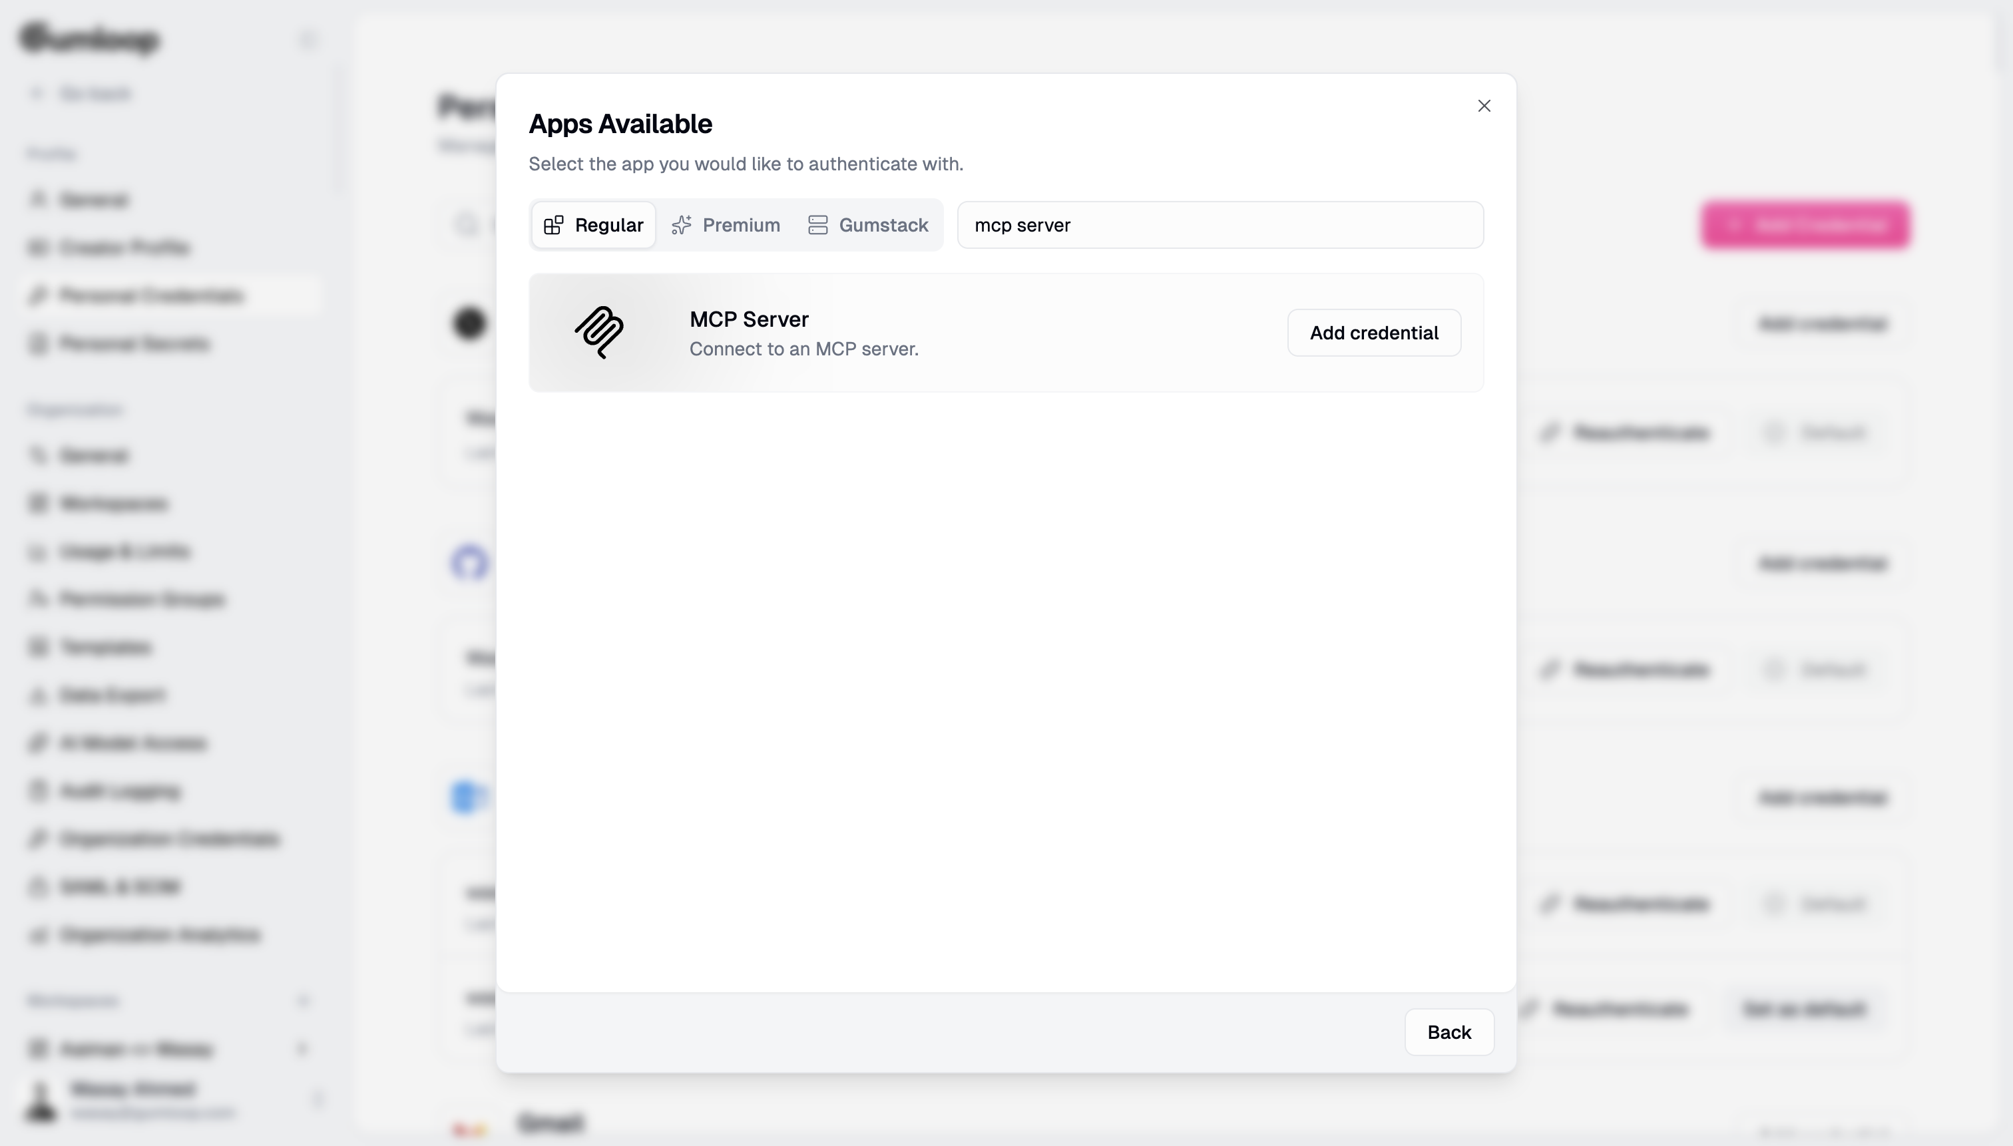Open Permission Groups settings
The width and height of the screenshot is (2013, 1146).
click(142, 599)
